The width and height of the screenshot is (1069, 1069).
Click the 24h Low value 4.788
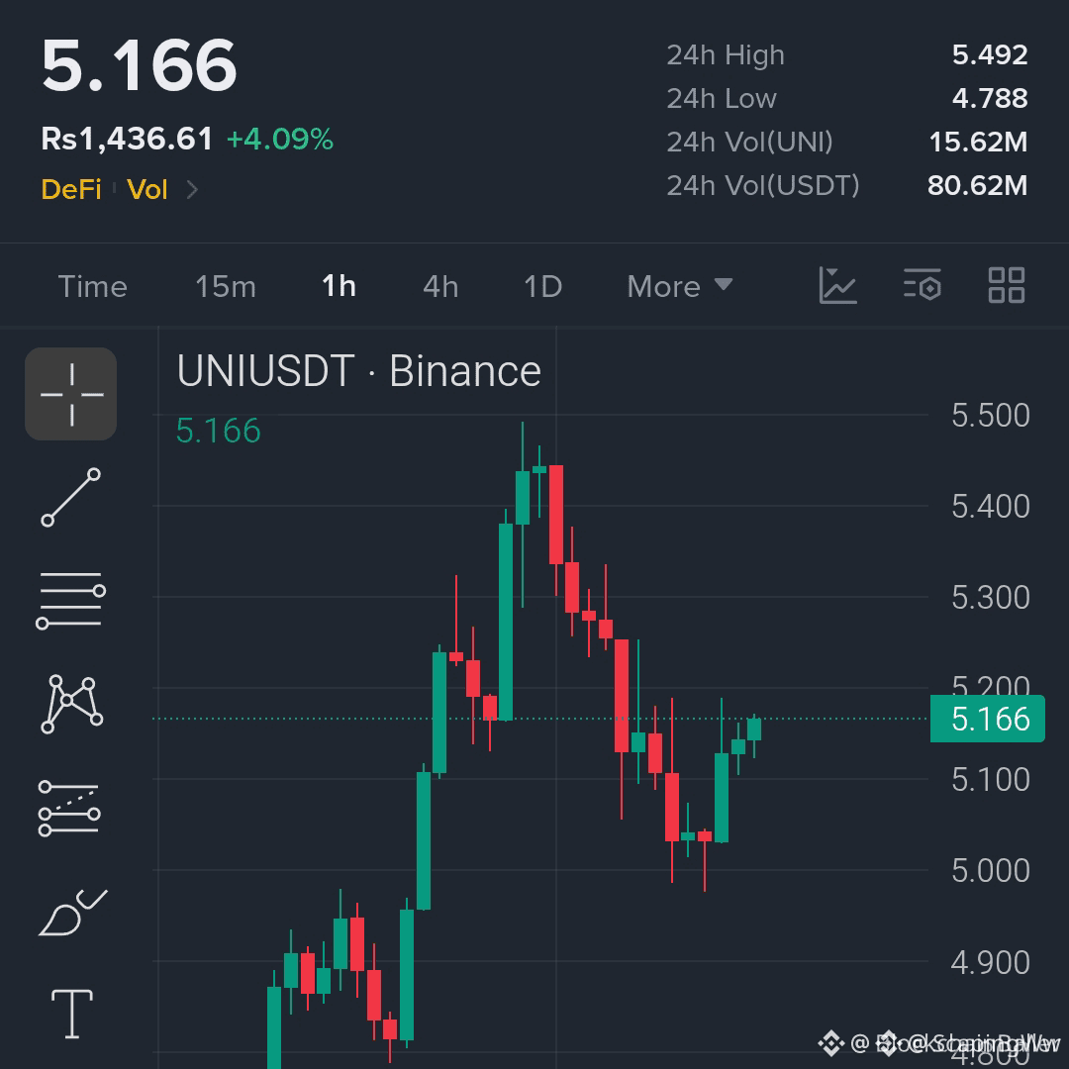pos(990,98)
